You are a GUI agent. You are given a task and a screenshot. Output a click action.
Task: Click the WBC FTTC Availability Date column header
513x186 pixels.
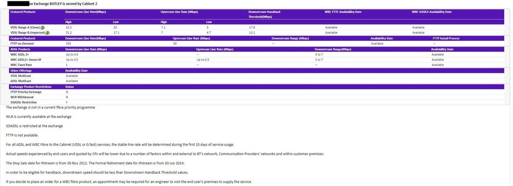[x=343, y=12]
